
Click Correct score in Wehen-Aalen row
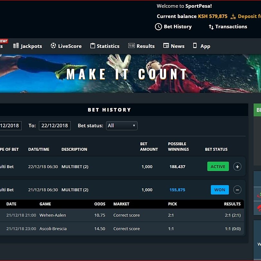click(x=127, y=215)
